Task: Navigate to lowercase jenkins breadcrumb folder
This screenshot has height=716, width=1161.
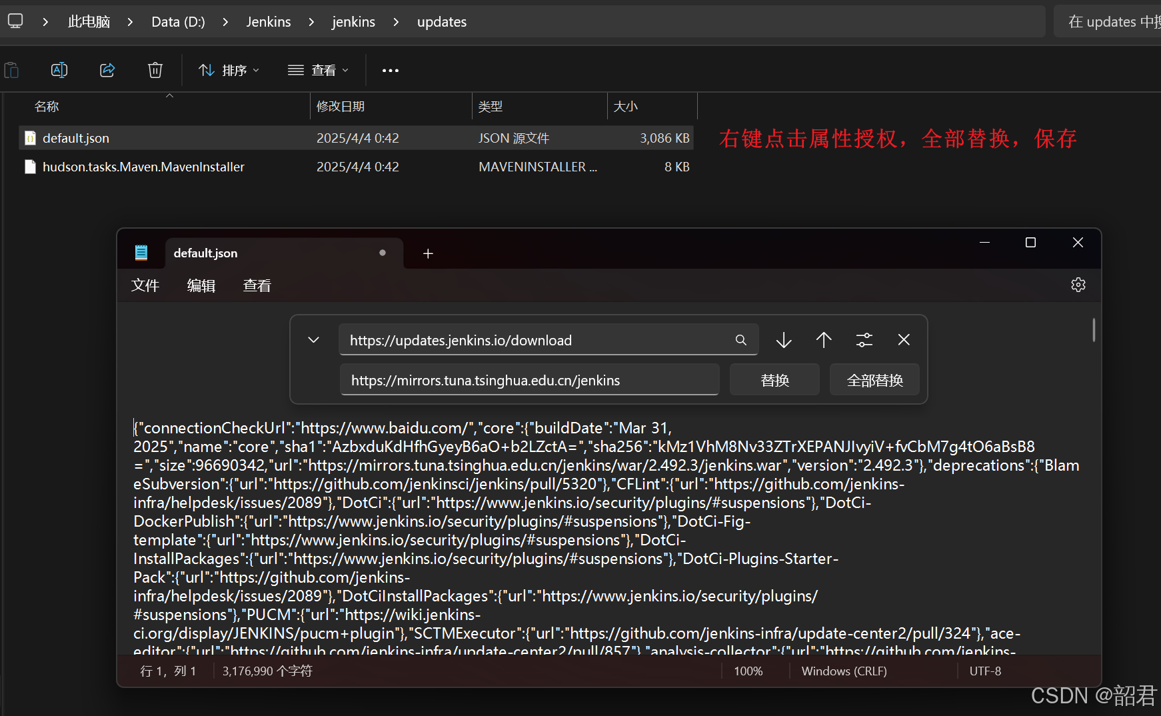Action: (353, 21)
